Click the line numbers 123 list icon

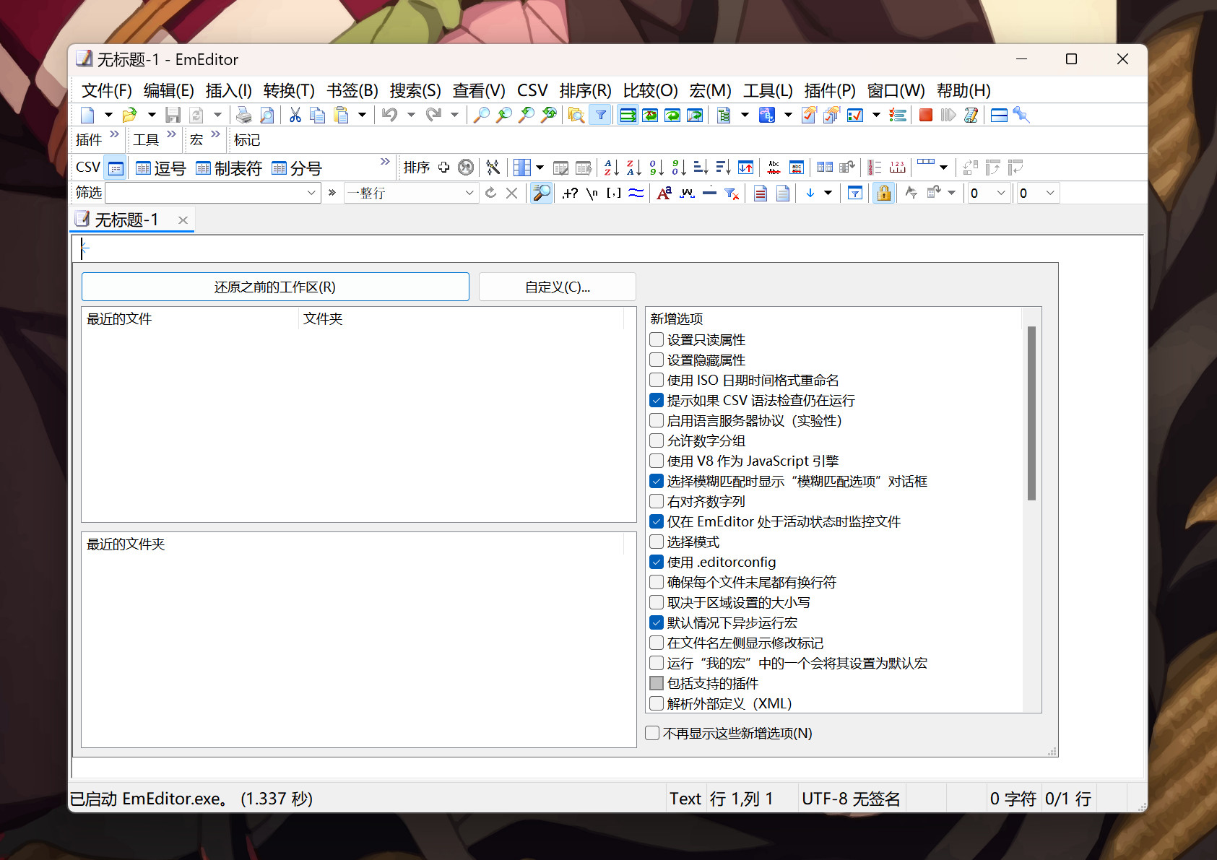[875, 168]
